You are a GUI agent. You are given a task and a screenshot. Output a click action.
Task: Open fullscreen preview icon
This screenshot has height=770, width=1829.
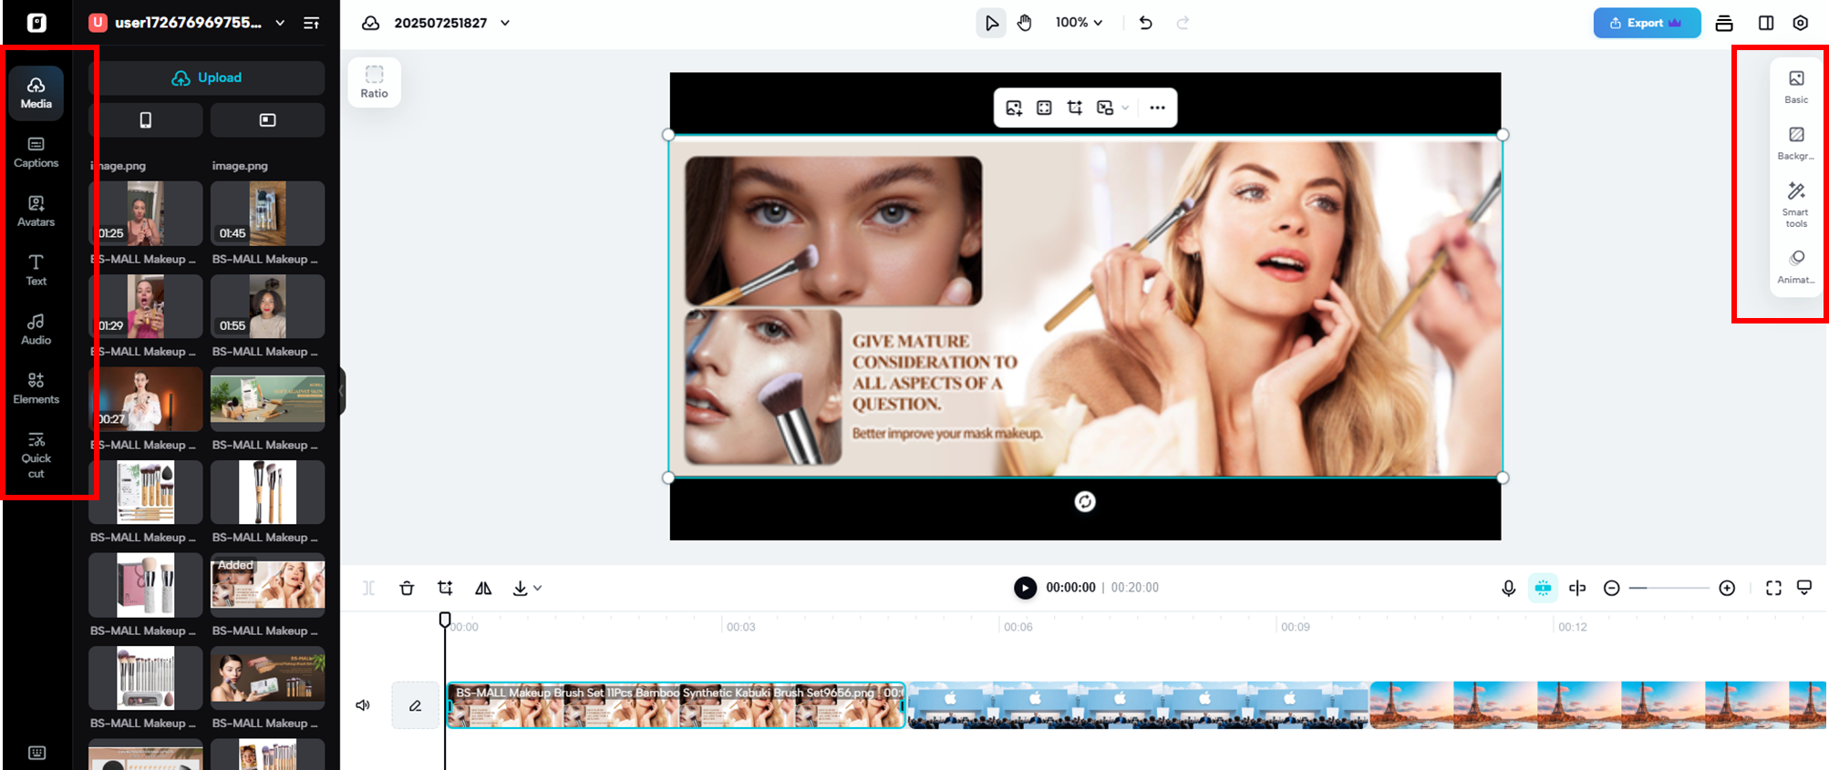(x=1773, y=588)
